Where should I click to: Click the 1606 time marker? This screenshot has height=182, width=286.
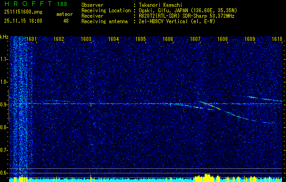(x=168, y=39)
